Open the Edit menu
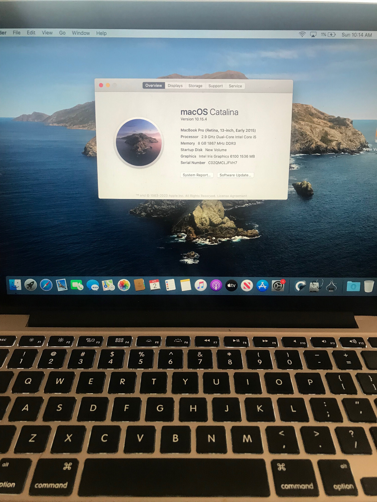 pyautogui.click(x=31, y=33)
